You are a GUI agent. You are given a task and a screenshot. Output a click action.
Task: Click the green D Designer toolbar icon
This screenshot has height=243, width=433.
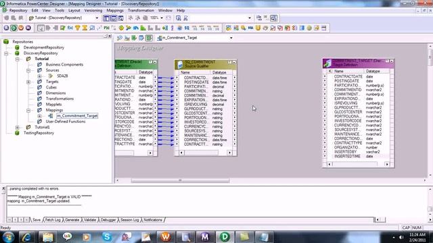coord(14,28)
